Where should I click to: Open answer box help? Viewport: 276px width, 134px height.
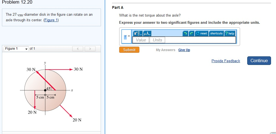230,33
